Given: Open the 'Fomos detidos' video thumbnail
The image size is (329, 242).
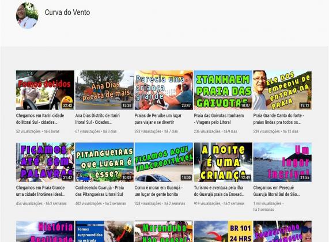Looking at the screenshot, I should click(x=45, y=90).
